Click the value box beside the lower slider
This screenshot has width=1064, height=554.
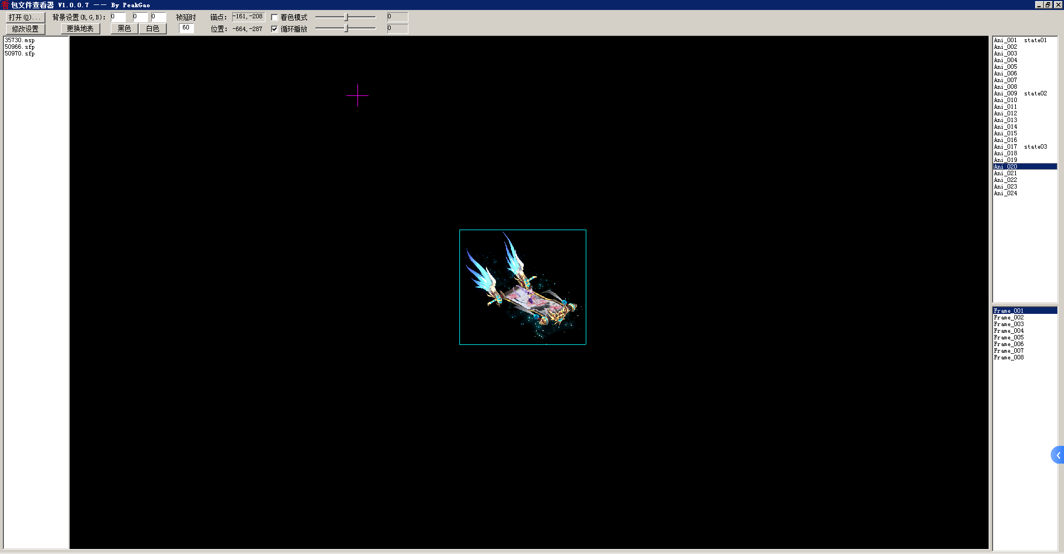(397, 28)
